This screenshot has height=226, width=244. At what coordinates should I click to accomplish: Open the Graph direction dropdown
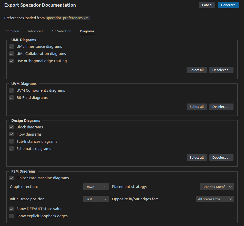pyautogui.click(x=96, y=187)
